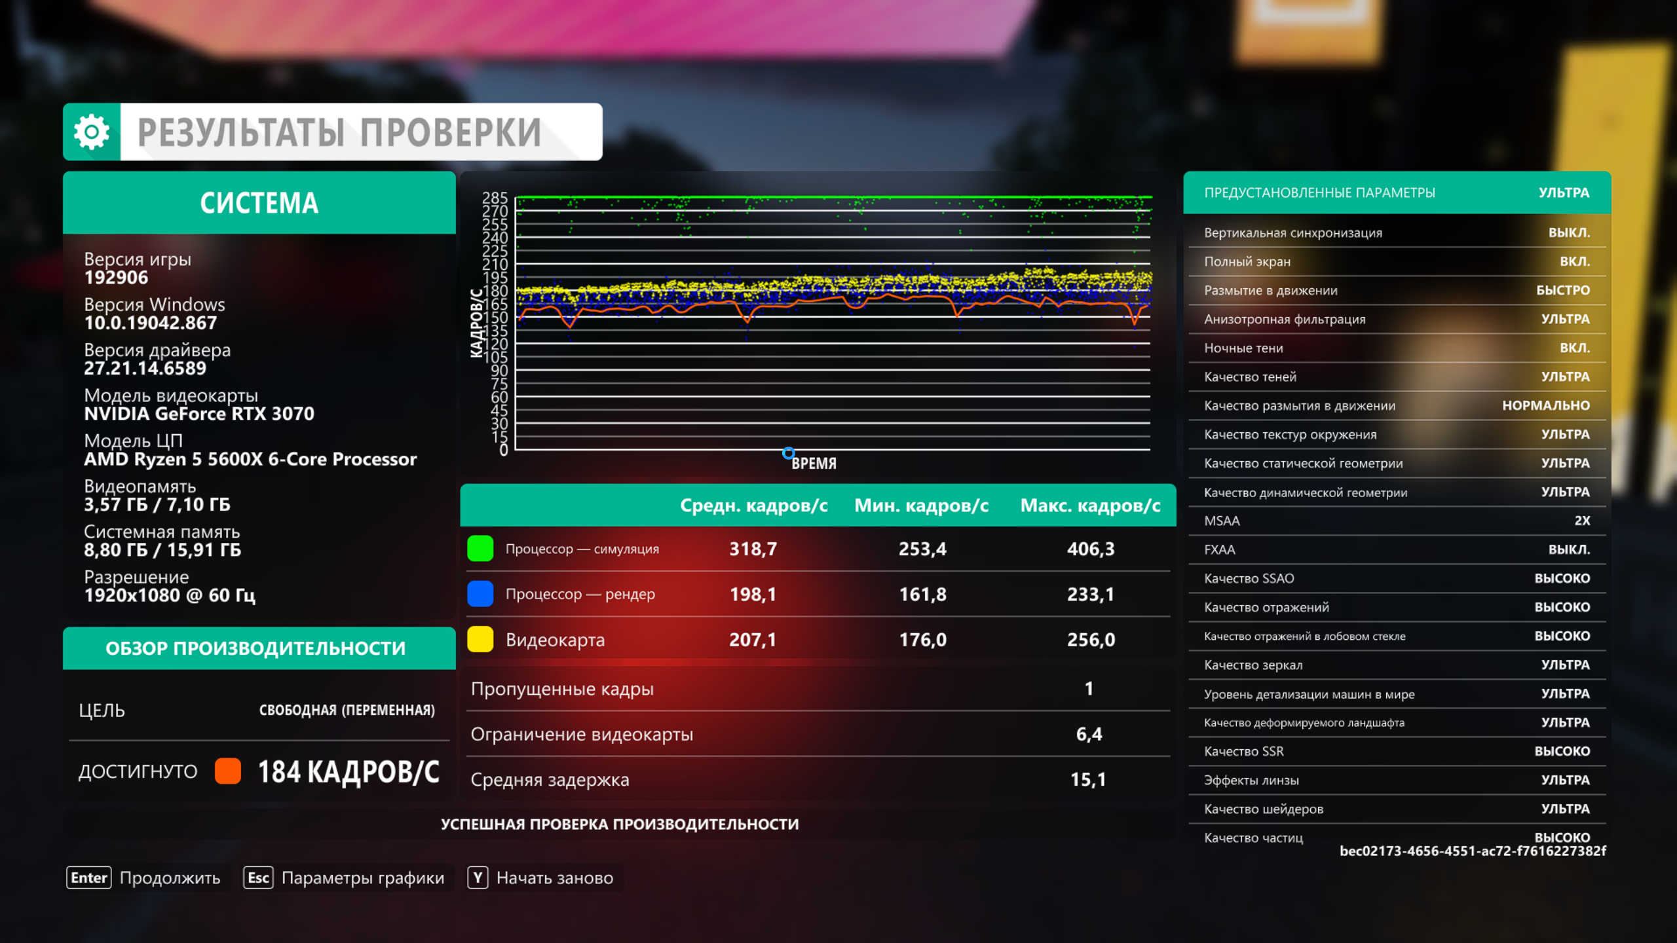Click the Esc key icon

[258, 878]
